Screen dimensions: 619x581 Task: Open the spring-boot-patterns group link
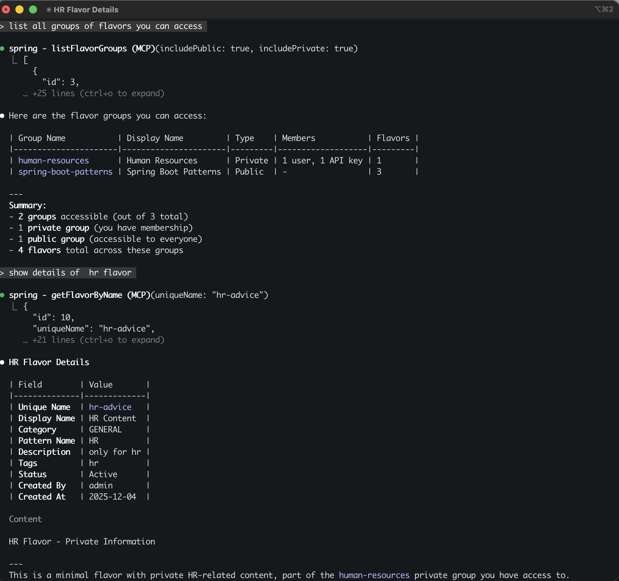tap(65, 172)
